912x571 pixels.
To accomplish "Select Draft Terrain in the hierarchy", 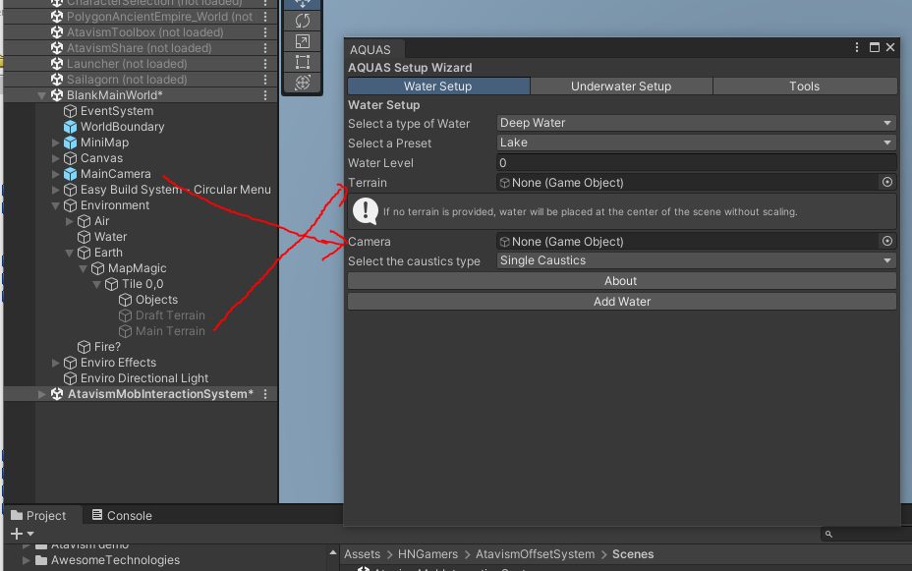I will coord(170,315).
